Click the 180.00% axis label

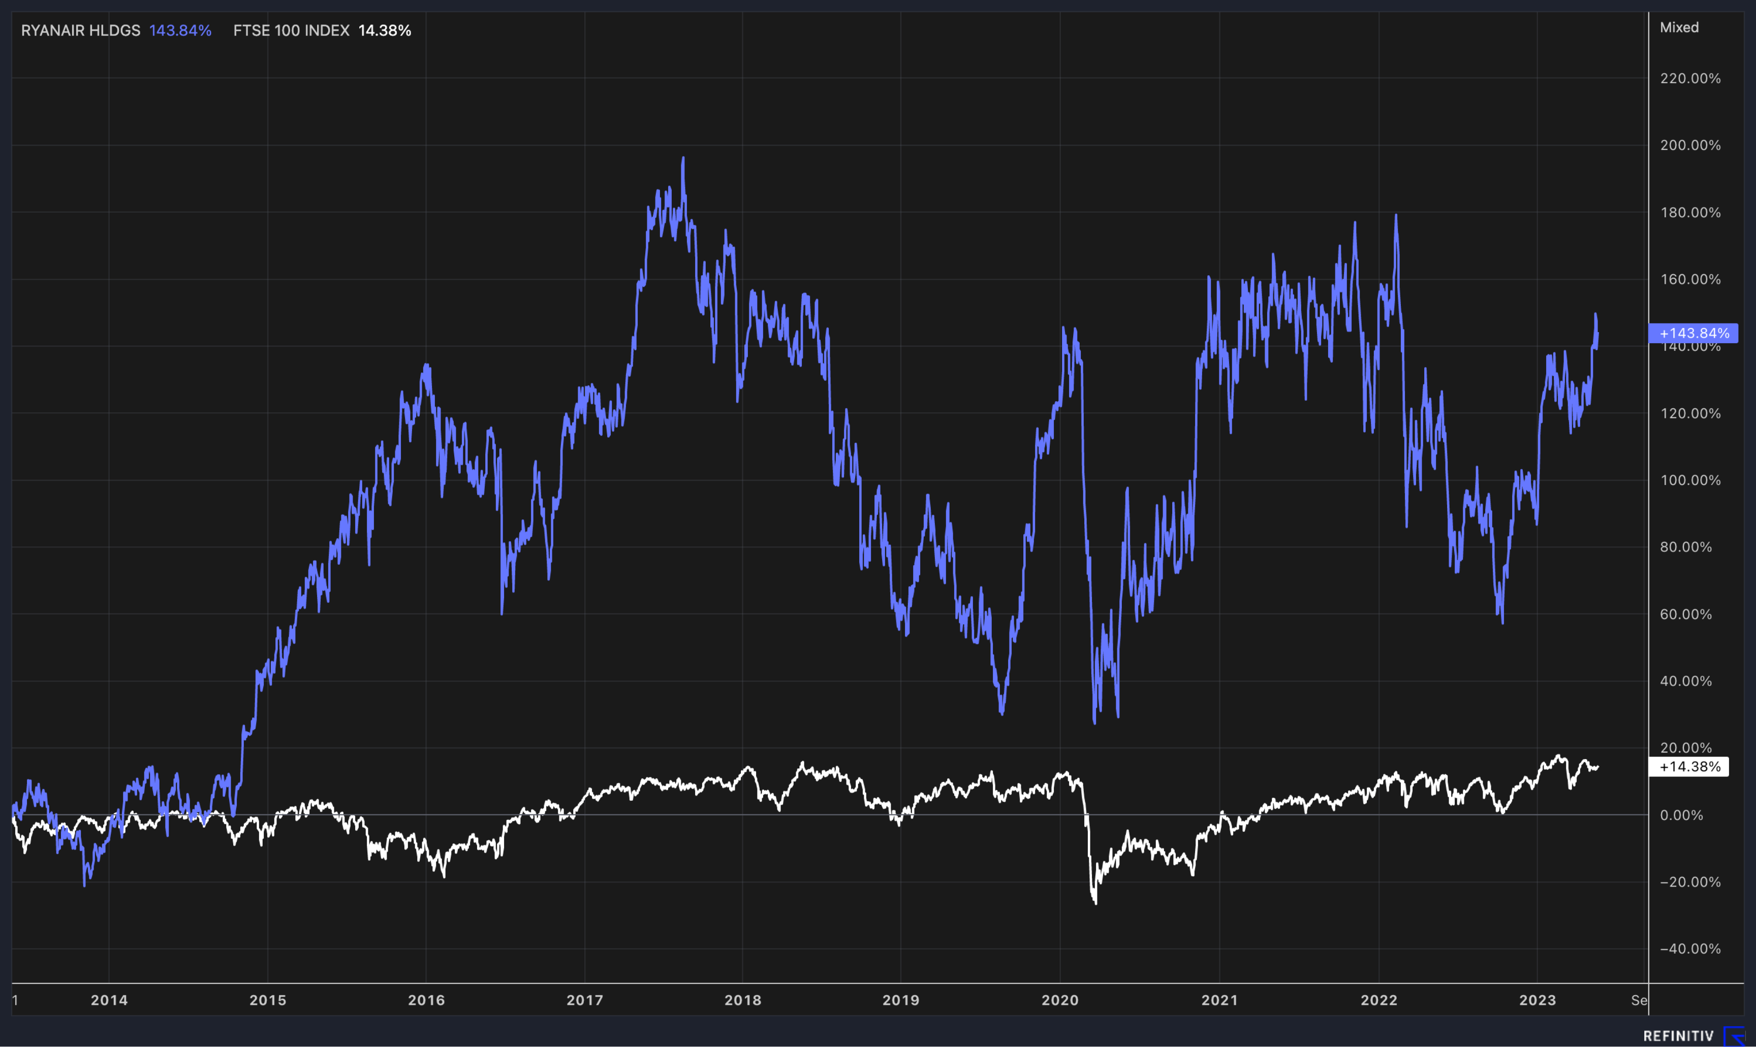tap(1690, 212)
